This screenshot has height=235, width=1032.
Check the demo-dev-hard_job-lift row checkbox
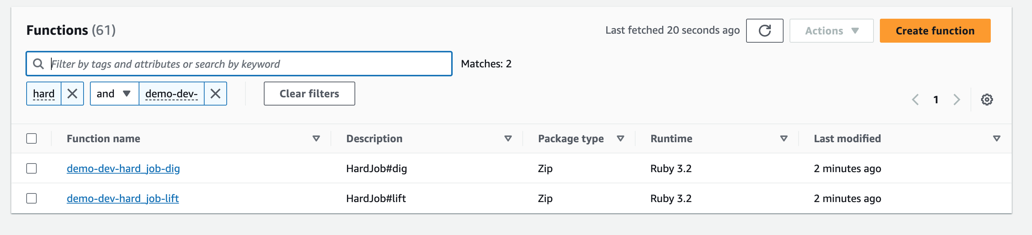[x=31, y=199]
